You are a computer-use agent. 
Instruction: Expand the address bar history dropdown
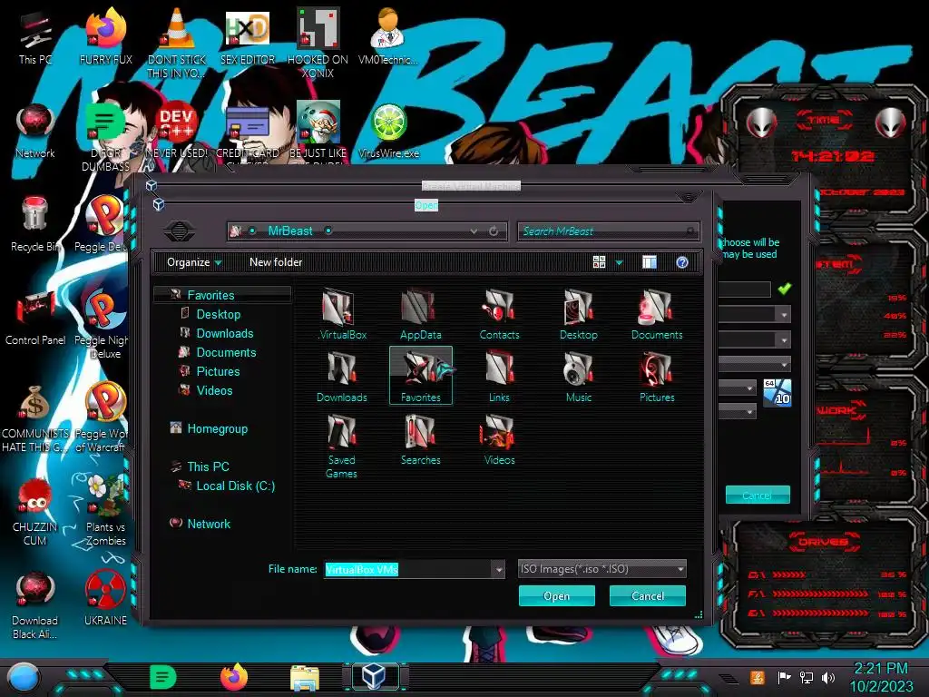[x=474, y=231]
